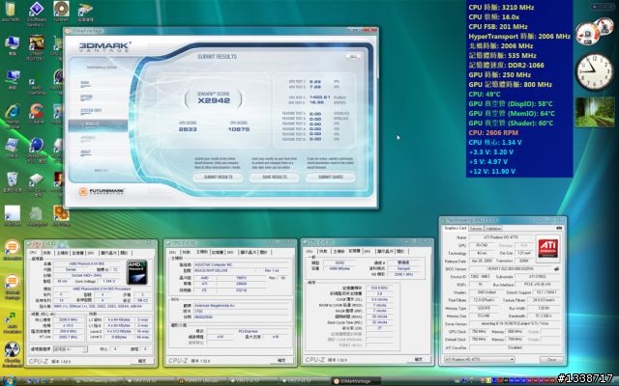Open CPU tab in middle CPU-Z window
This screenshot has width=619, height=386.
click(x=172, y=252)
